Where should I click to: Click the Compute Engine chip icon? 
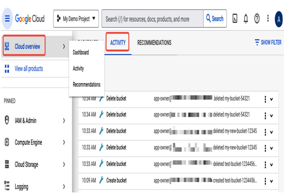(x=7, y=142)
